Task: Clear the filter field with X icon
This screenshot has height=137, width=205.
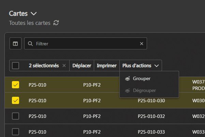Action: 142,44
